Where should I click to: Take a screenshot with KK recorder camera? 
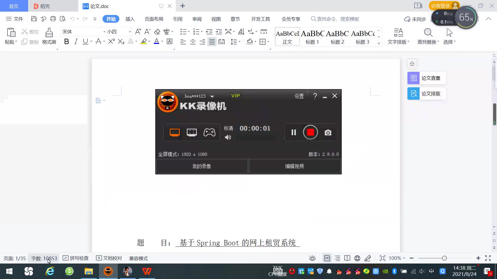(x=328, y=133)
